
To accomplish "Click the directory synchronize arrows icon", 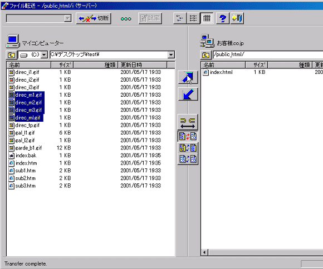I will pos(188,122).
